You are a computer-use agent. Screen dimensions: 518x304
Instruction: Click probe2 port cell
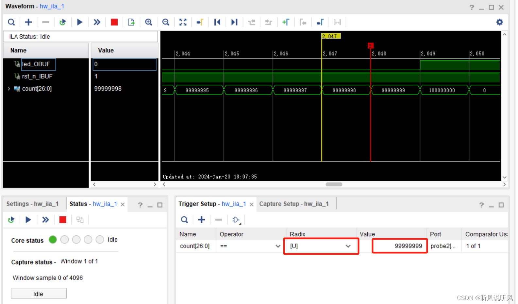(x=443, y=246)
